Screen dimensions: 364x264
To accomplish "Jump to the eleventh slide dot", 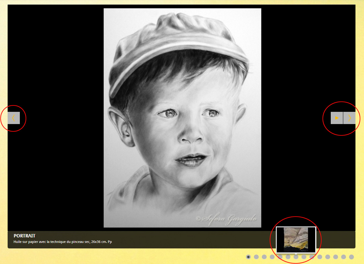I will pos(328,257).
